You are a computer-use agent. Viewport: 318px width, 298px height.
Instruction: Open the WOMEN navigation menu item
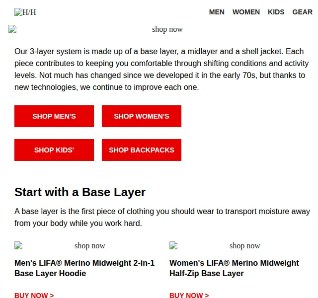246,12
